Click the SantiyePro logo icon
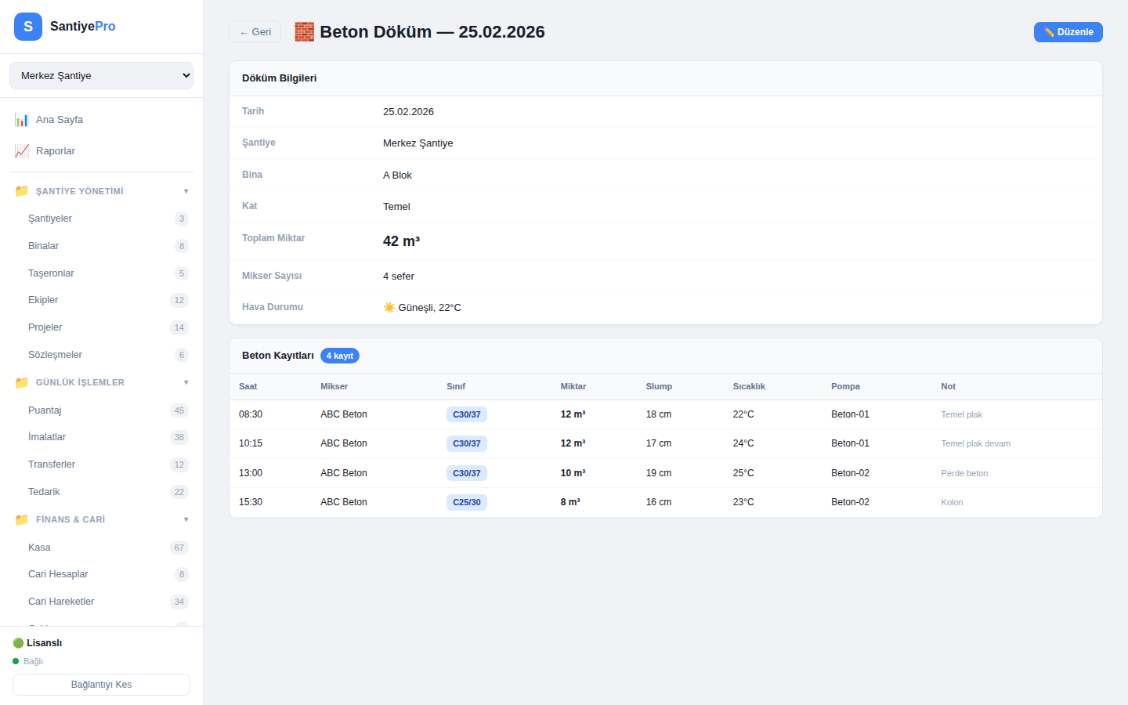 pyautogui.click(x=28, y=27)
